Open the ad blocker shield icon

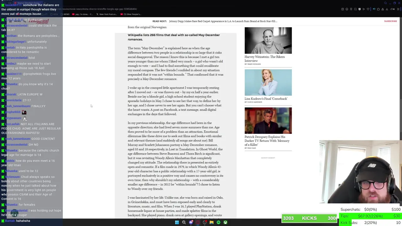360,9
